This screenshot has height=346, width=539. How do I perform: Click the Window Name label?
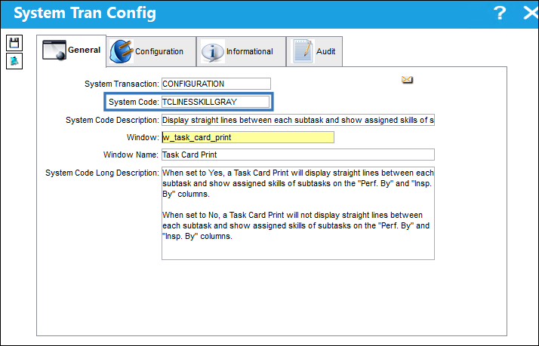(131, 155)
